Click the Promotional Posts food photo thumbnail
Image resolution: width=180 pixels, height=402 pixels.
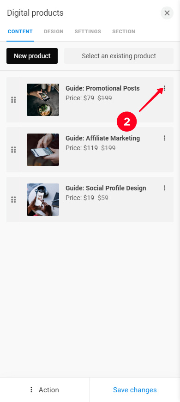43,100
